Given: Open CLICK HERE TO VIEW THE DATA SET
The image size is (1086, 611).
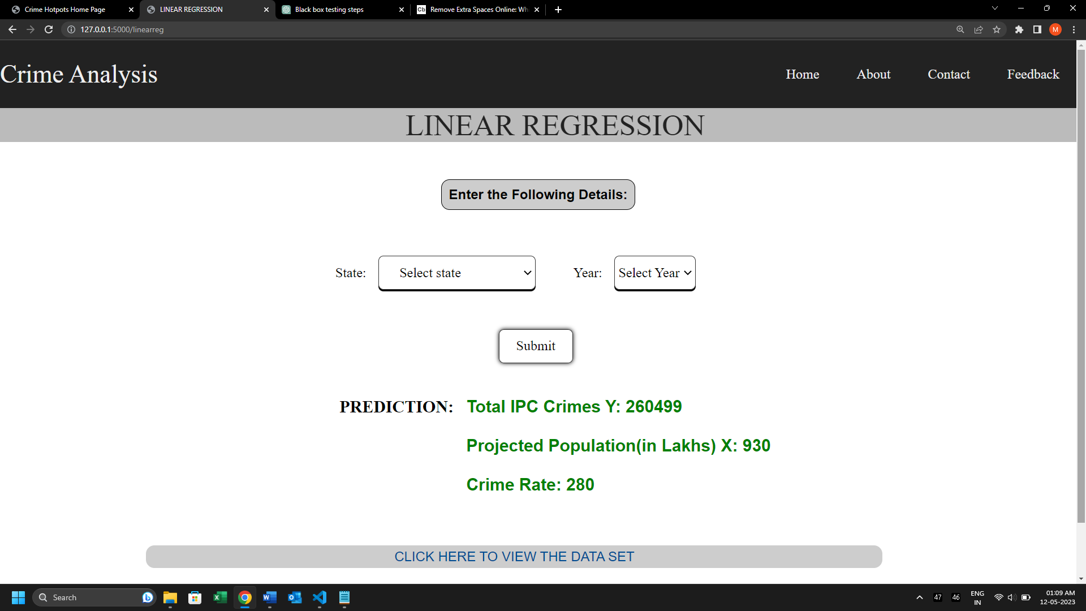Looking at the screenshot, I should click(x=514, y=556).
